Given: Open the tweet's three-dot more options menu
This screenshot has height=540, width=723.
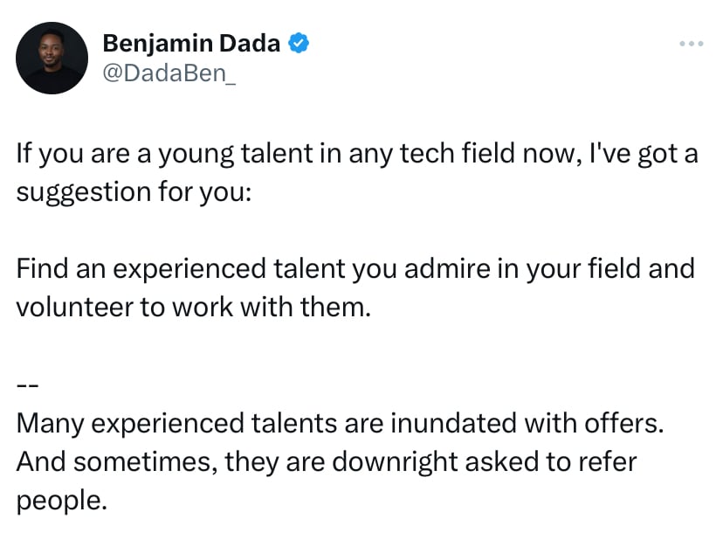Looking at the screenshot, I should point(691,43).
